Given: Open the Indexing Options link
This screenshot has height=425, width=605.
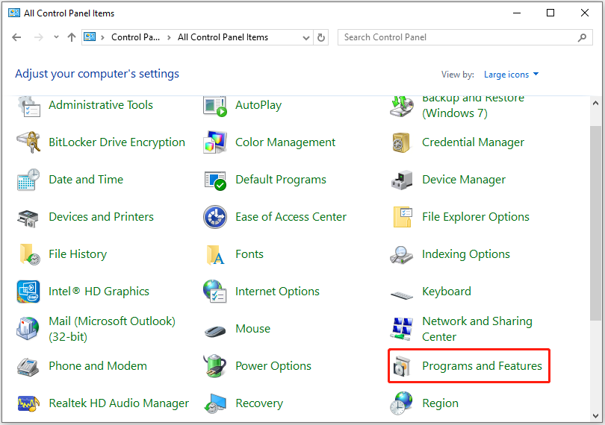Looking at the screenshot, I should (x=466, y=254).
